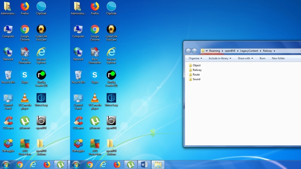
Task: Open uTorrent desktop icon on narrow leftmost desktop copy
Action: point(25,123)
